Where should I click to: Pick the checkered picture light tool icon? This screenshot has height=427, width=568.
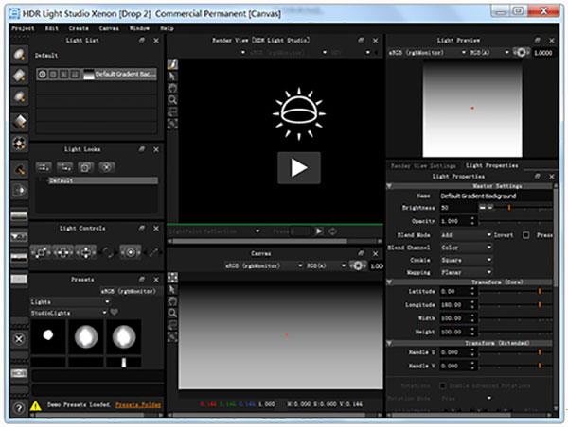click(x=19, y=144)
